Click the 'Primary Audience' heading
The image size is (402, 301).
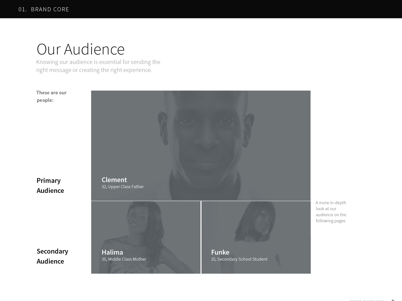click(50, 185)
